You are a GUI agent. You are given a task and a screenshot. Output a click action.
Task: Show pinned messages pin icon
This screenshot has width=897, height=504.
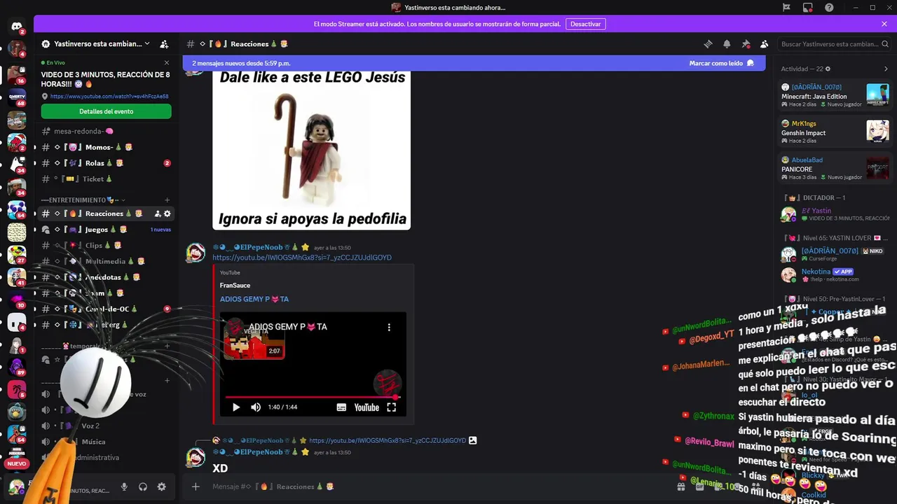pos(746,44)
